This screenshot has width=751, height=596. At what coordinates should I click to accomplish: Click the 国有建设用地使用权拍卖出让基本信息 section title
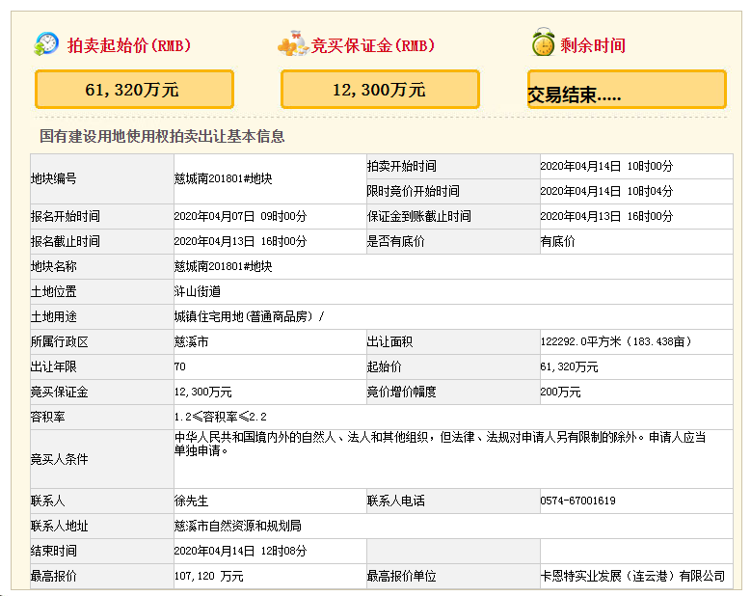tap(162, 137)
